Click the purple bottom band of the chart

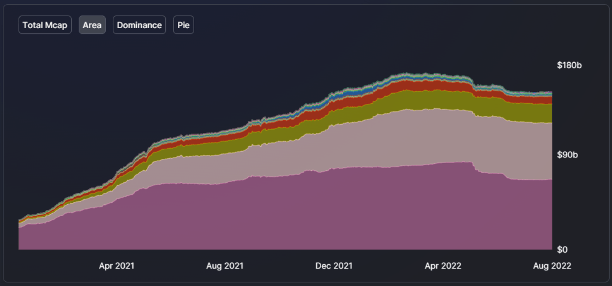pos(287,215)
